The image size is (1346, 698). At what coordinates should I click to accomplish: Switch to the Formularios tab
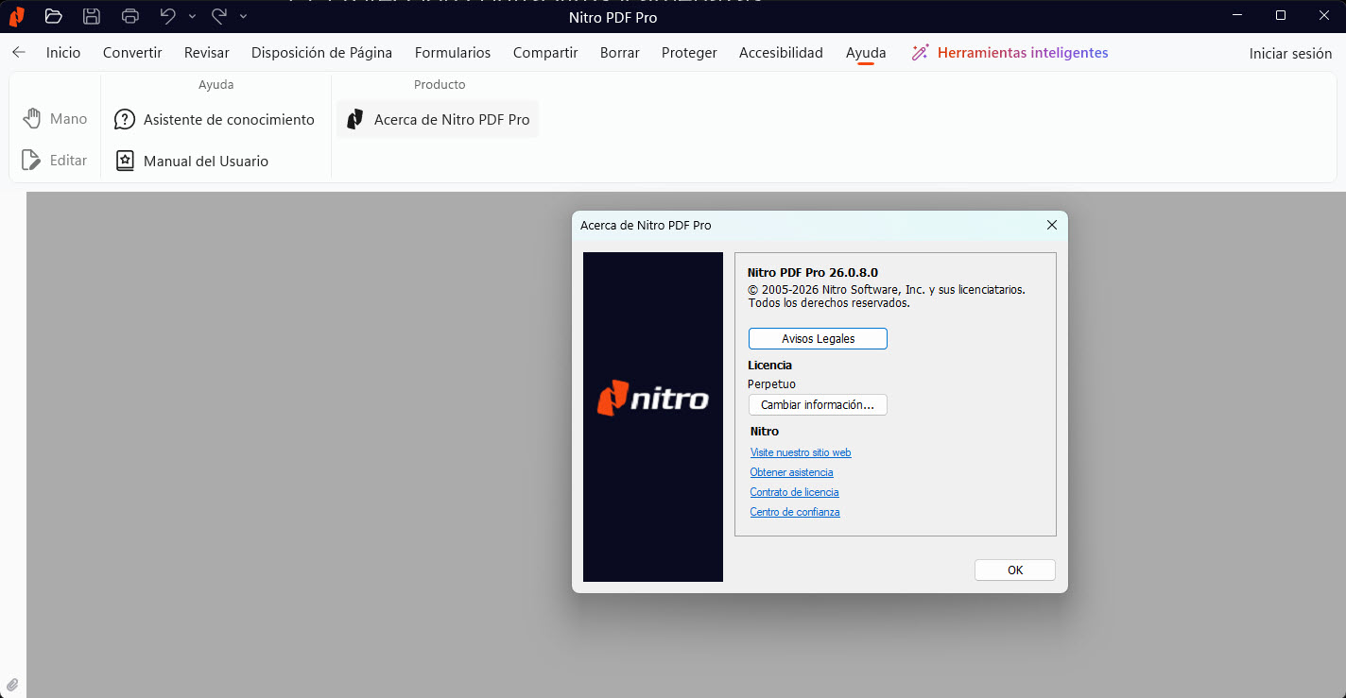[x=453, y=53]
